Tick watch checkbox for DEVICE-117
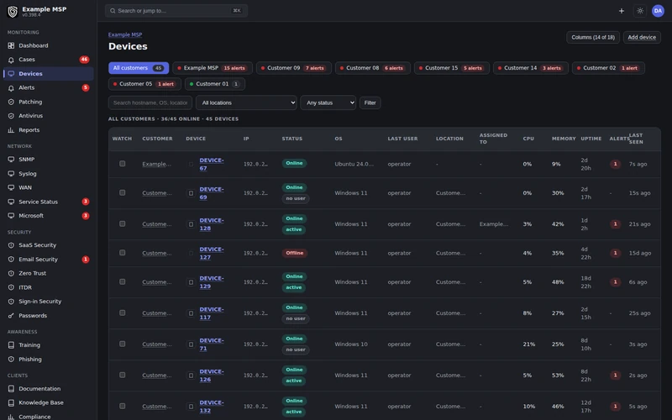This screenshot has width=672, height=420. coord(123,312)
